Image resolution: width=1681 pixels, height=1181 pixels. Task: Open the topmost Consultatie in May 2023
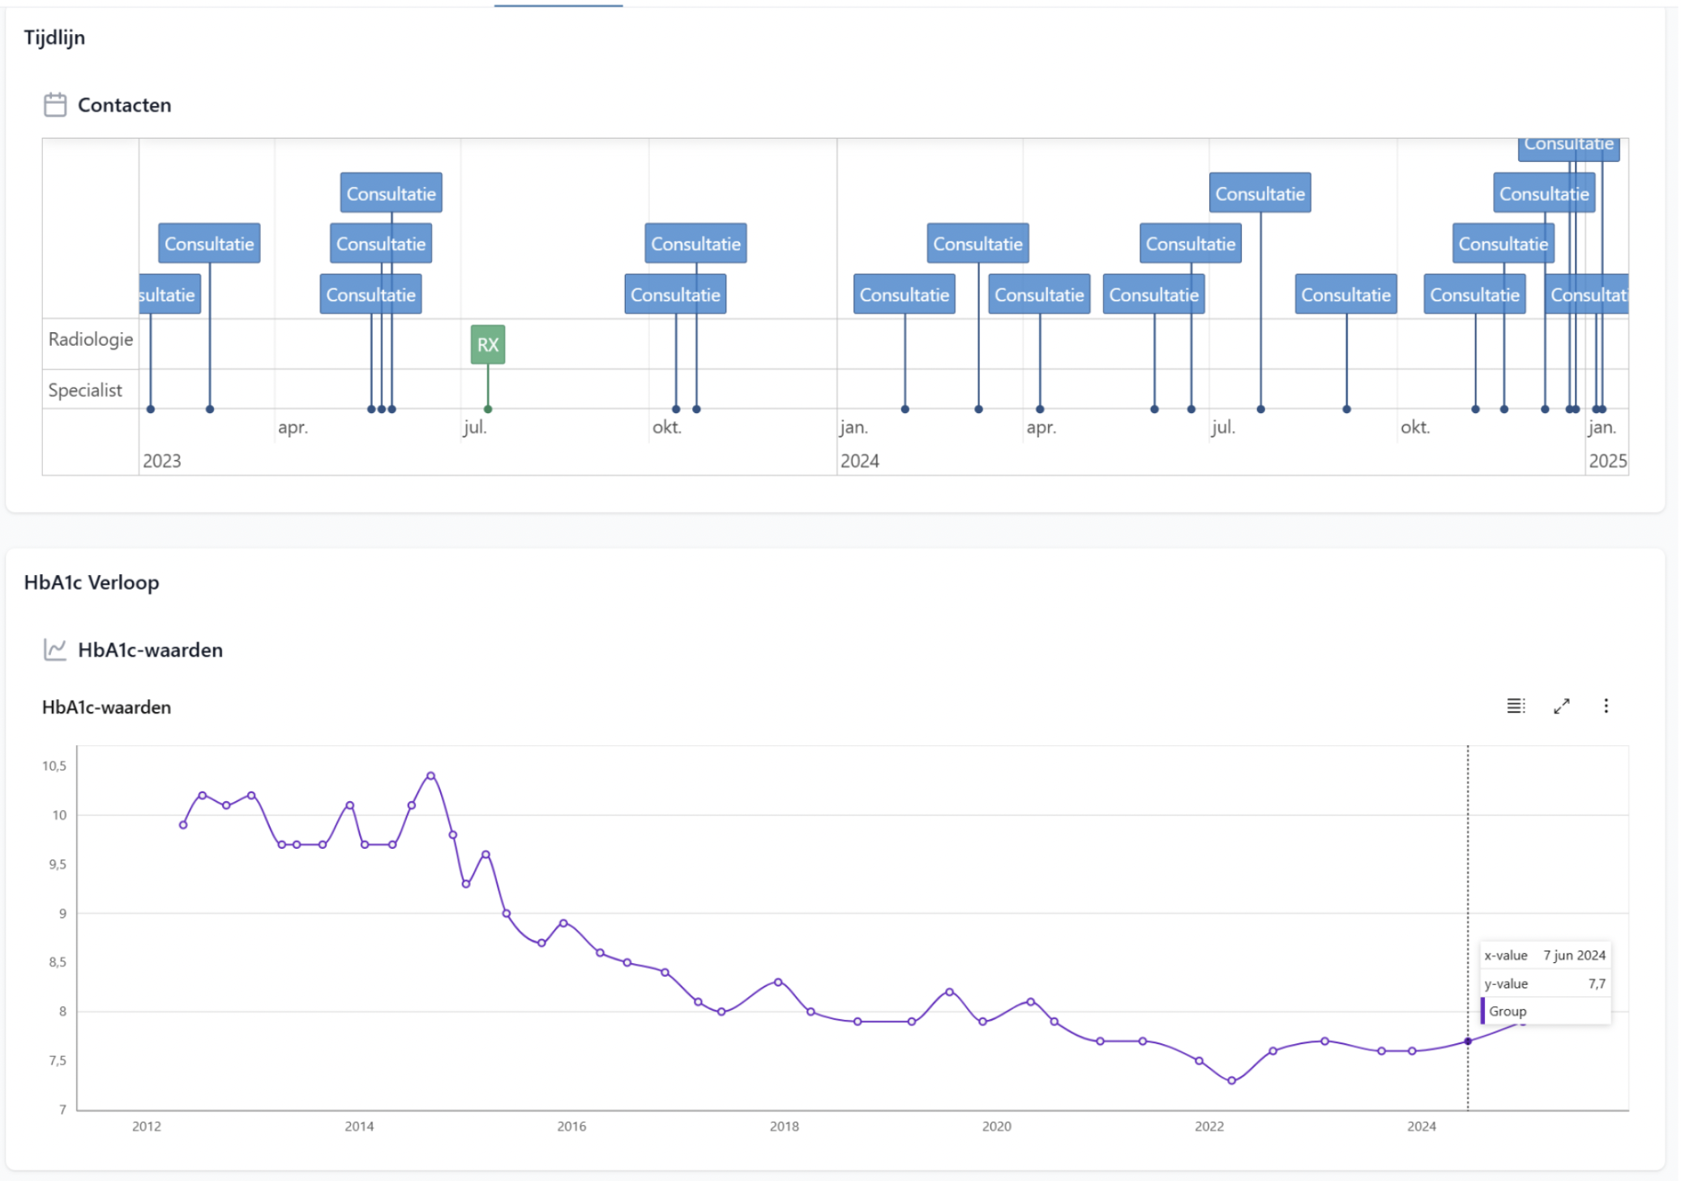(x=391, y=193)
